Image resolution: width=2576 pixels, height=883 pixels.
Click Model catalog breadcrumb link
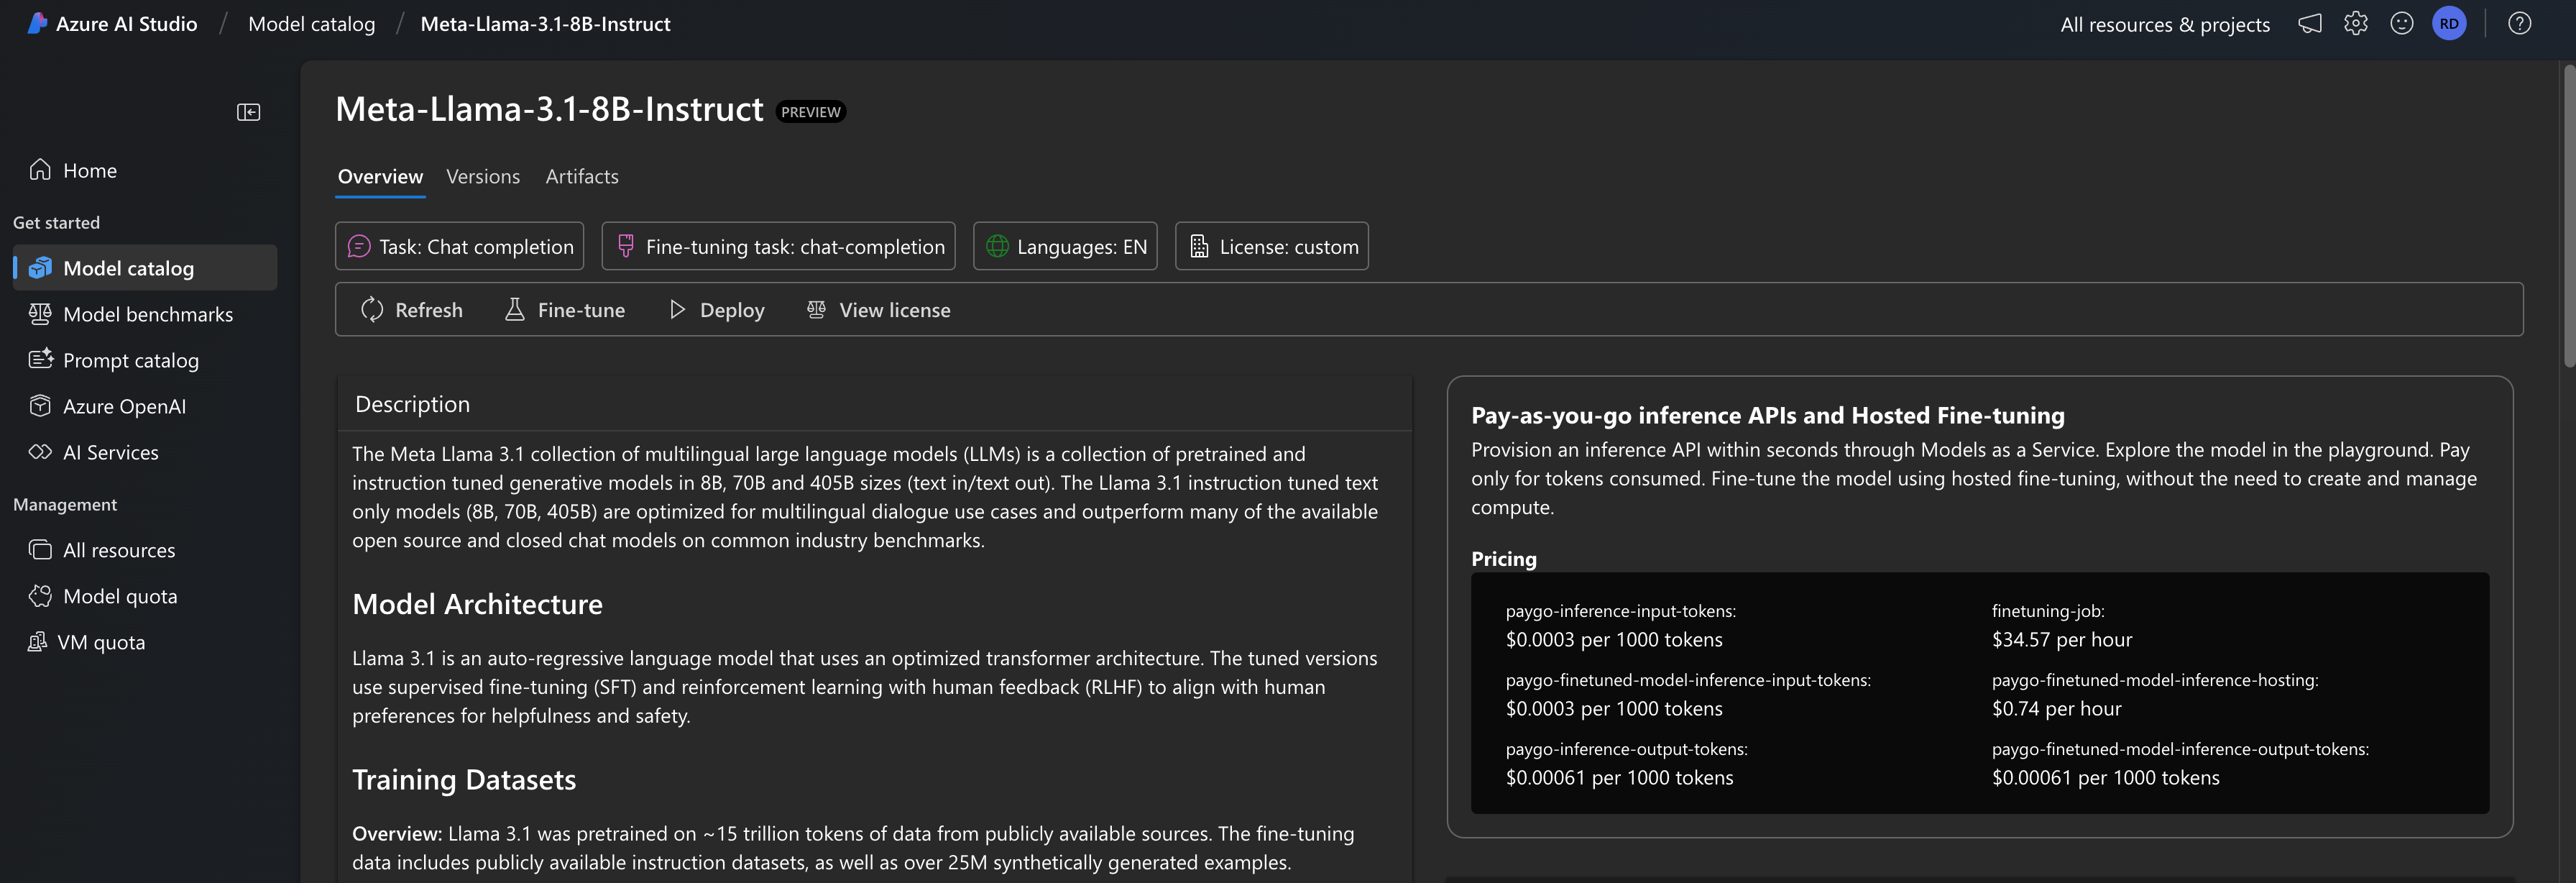(311, 24)
